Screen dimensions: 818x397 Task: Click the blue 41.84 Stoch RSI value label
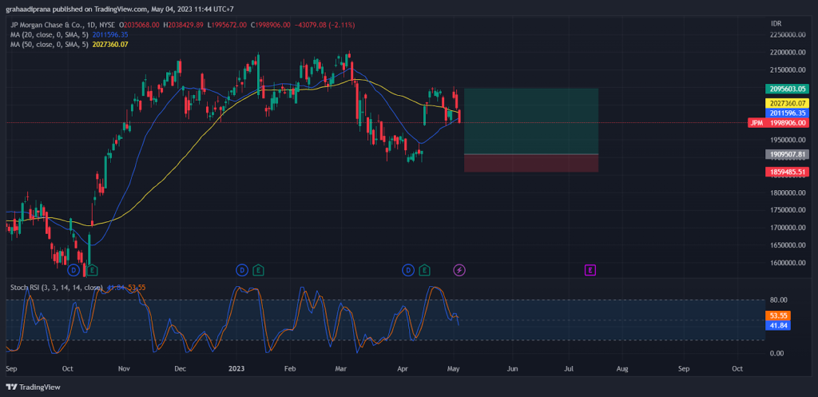click(x=777, y=326)
